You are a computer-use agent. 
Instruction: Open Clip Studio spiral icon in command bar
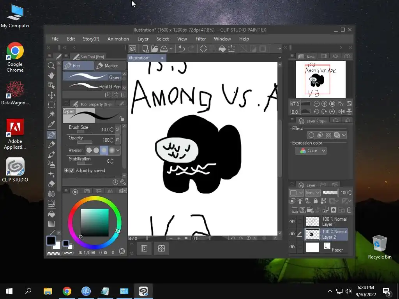(132, 49)
